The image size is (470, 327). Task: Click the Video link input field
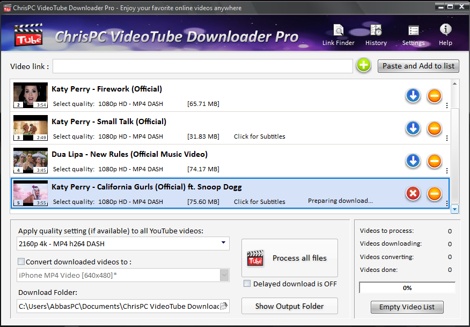click(x=203, y=66)
